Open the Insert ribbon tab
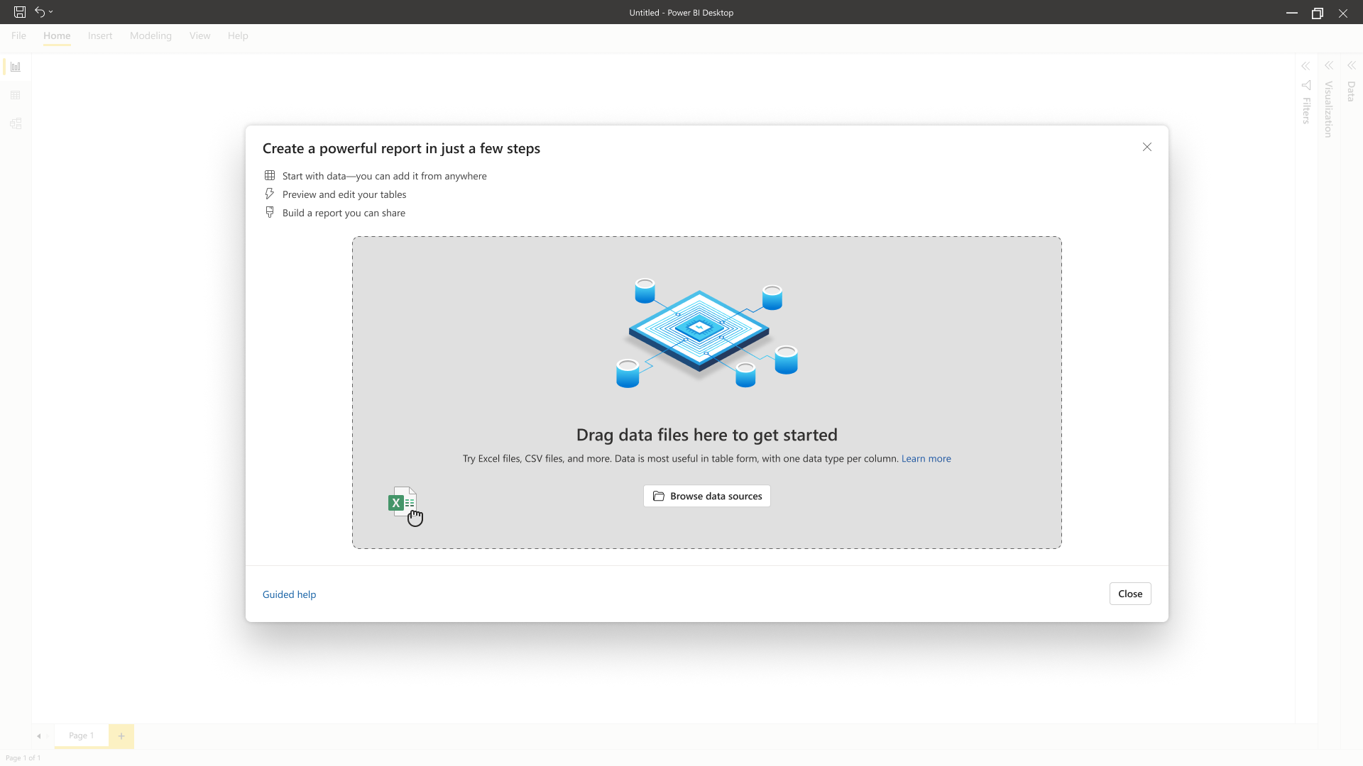The image size is (1363, 766). 100,35
